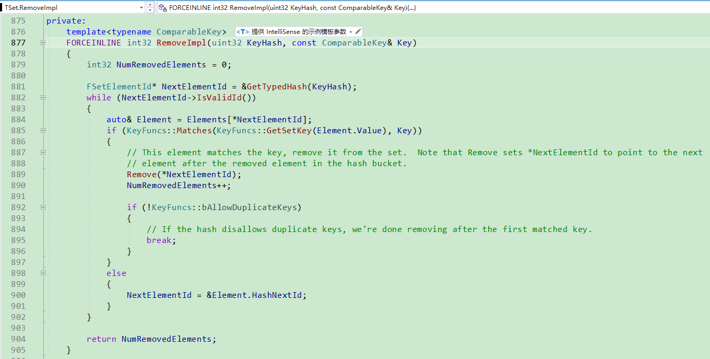Click 'Element.Value' argument on line 885
The height and width of the screenshot is (359, 710).
[x=349, y=131]
